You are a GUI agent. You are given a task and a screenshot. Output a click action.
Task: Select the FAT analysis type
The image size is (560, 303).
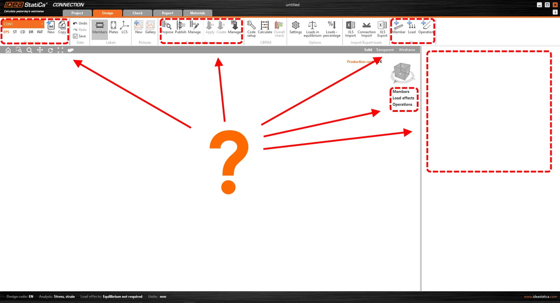pos(40,32)
